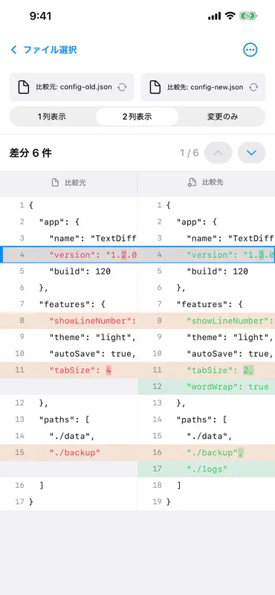The image size is (275, 595).
Task: Tap left "build": 120 line
Action: 68,271
